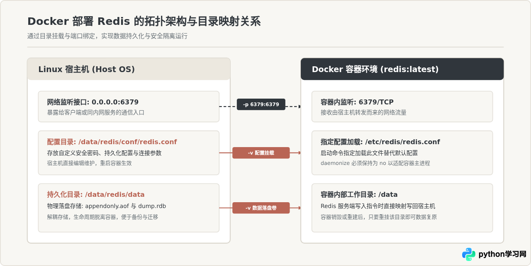Click the '-v 数据落盘卷' label
The image size is (531, 266).
(261, 208)
